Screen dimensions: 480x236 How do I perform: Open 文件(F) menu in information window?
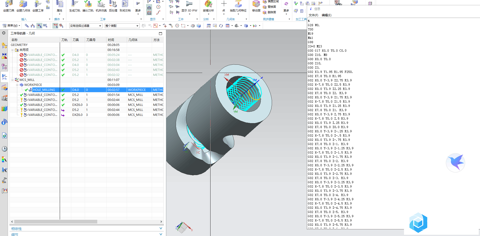[313, 15]
